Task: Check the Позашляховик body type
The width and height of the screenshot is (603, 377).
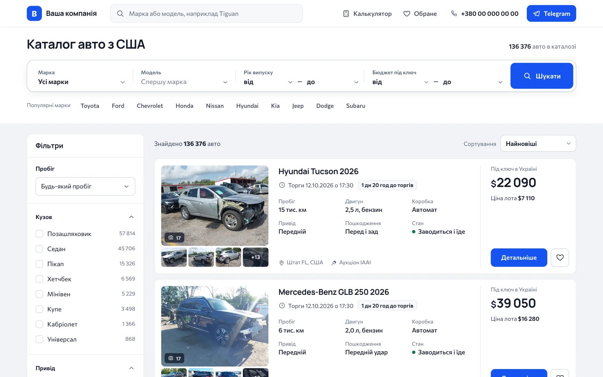Action: click(x=39, y=234)
